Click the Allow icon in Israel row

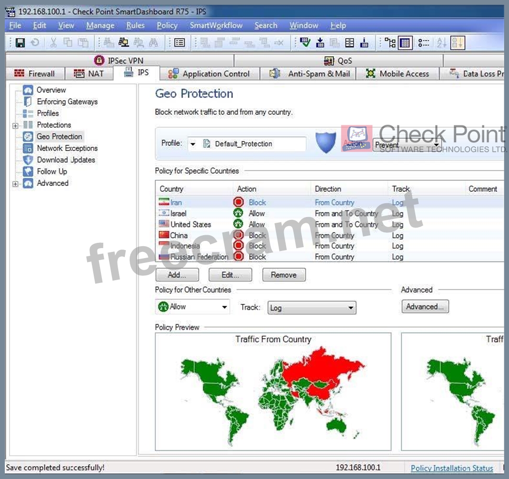pyautogui.click(x=239, y=213)
